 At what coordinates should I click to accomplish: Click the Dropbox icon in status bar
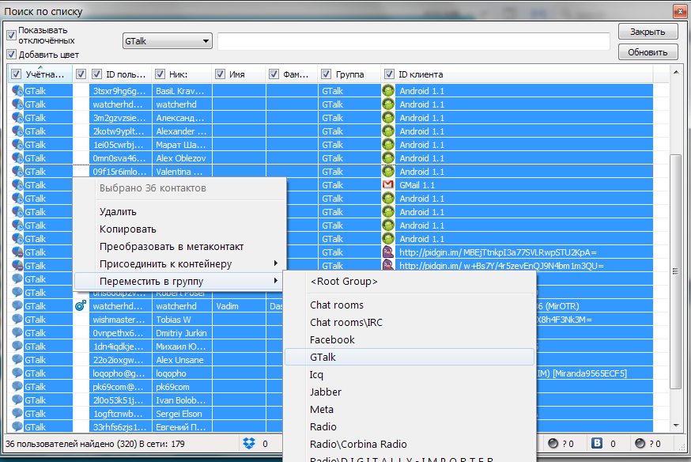[x=249, y=443]
